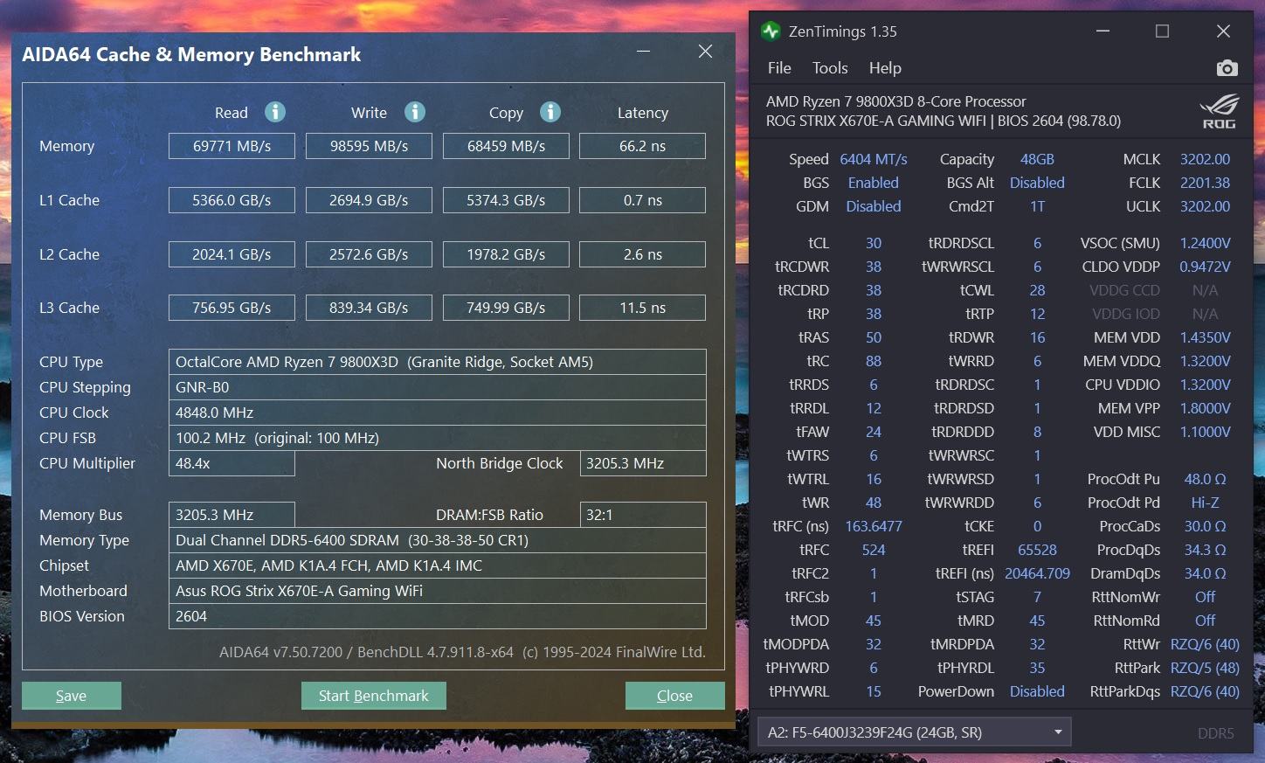Viewport: 1265px width, 763px height.
Task: Minimize the ZenTimings window
Action: coord(1103,31)
